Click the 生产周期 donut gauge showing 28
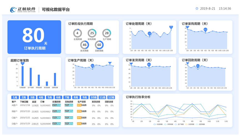Image resolution: width=240 pixels, height=136 pixels. 107,33
